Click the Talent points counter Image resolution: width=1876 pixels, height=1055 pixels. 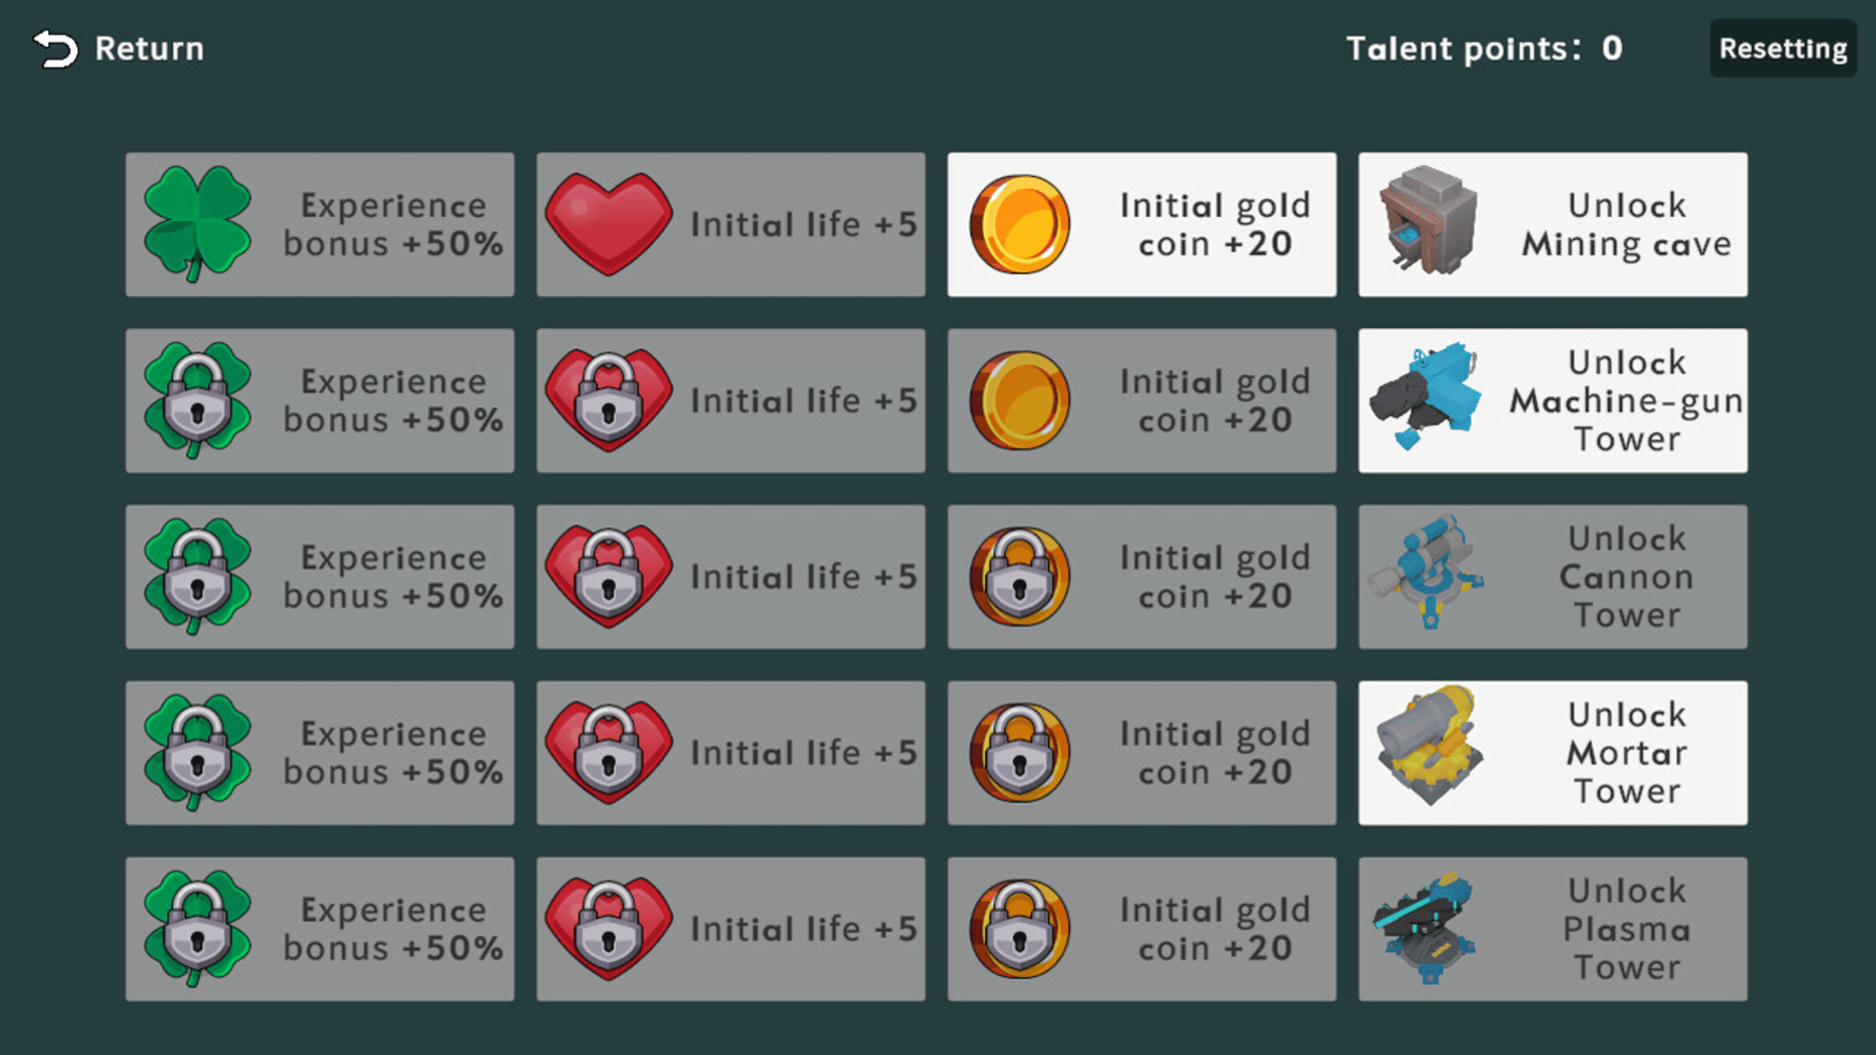point(1483,49)
